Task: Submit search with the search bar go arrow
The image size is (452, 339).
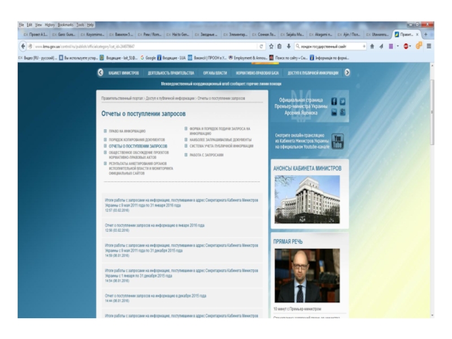Action: (x=364, y=46)
